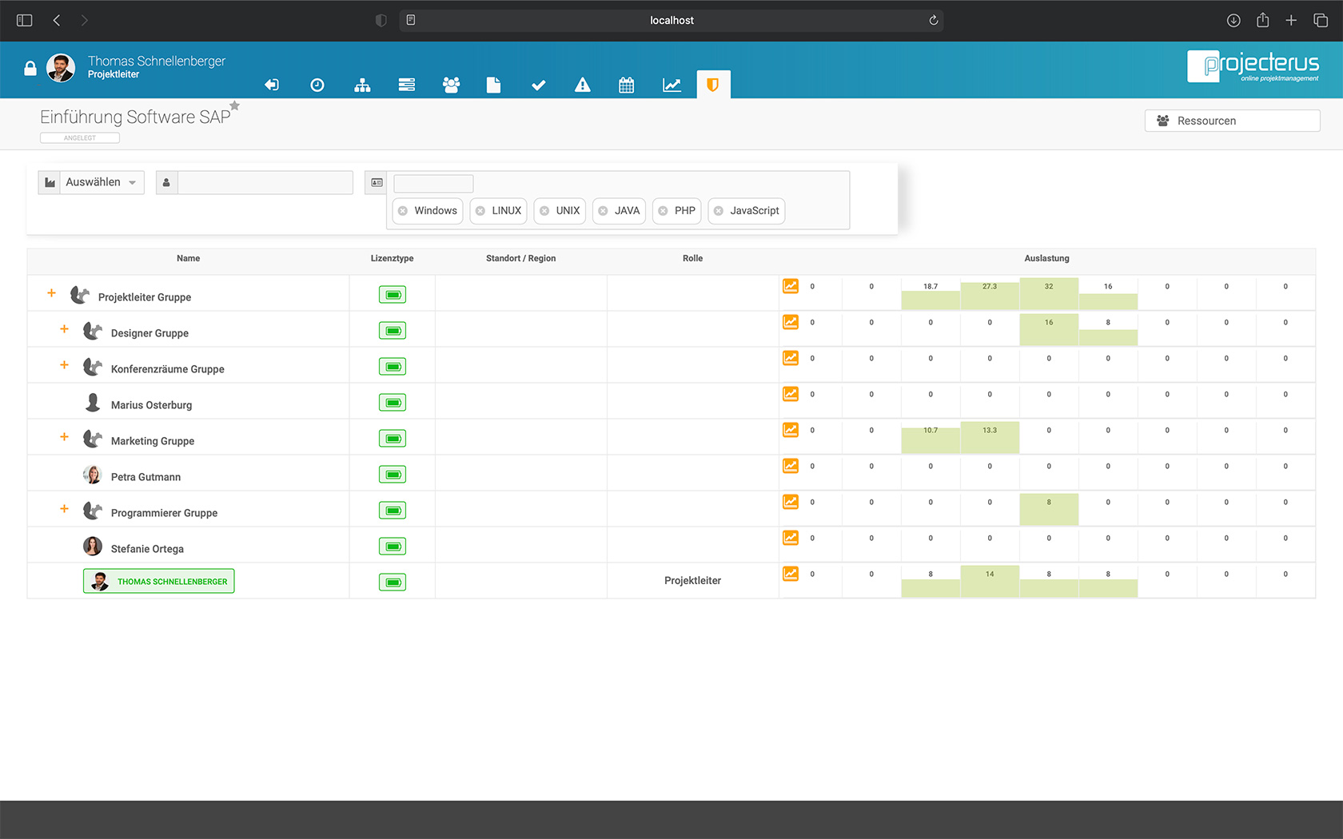Click the line chart statistics icon
The height and width of the screenshot is (839, 1343).
[671, 85]
